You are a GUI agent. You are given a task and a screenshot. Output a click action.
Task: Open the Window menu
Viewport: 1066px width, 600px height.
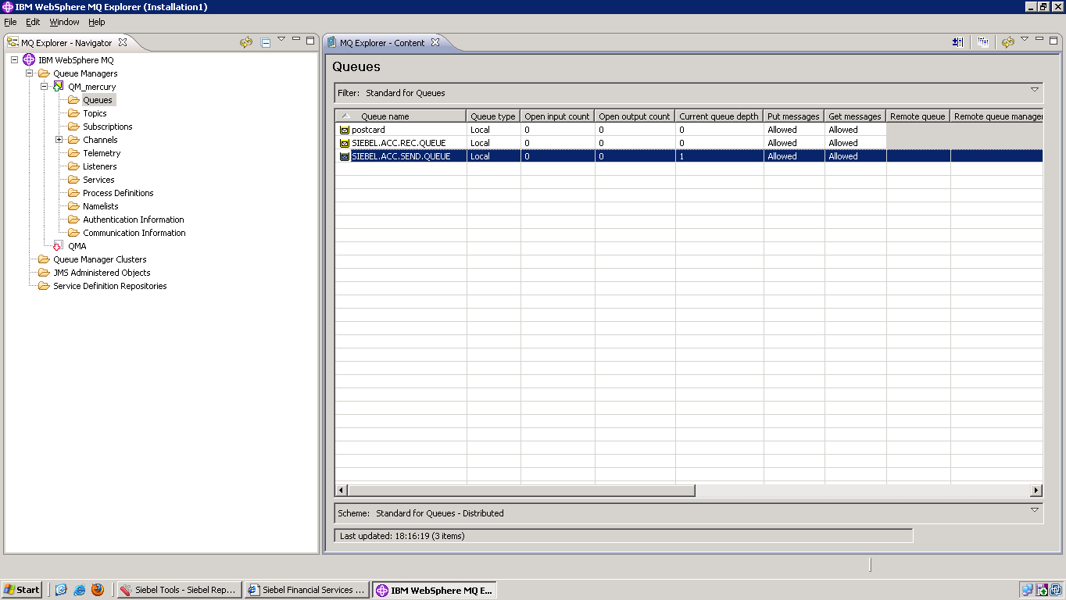pyautogui.click(x=63, y=22)
